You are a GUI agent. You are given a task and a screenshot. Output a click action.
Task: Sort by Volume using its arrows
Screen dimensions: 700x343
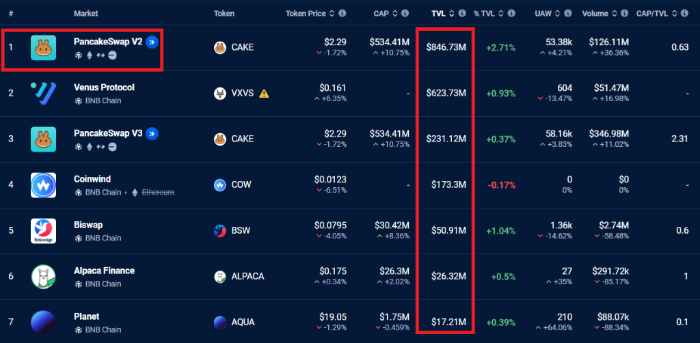(615, 13)
